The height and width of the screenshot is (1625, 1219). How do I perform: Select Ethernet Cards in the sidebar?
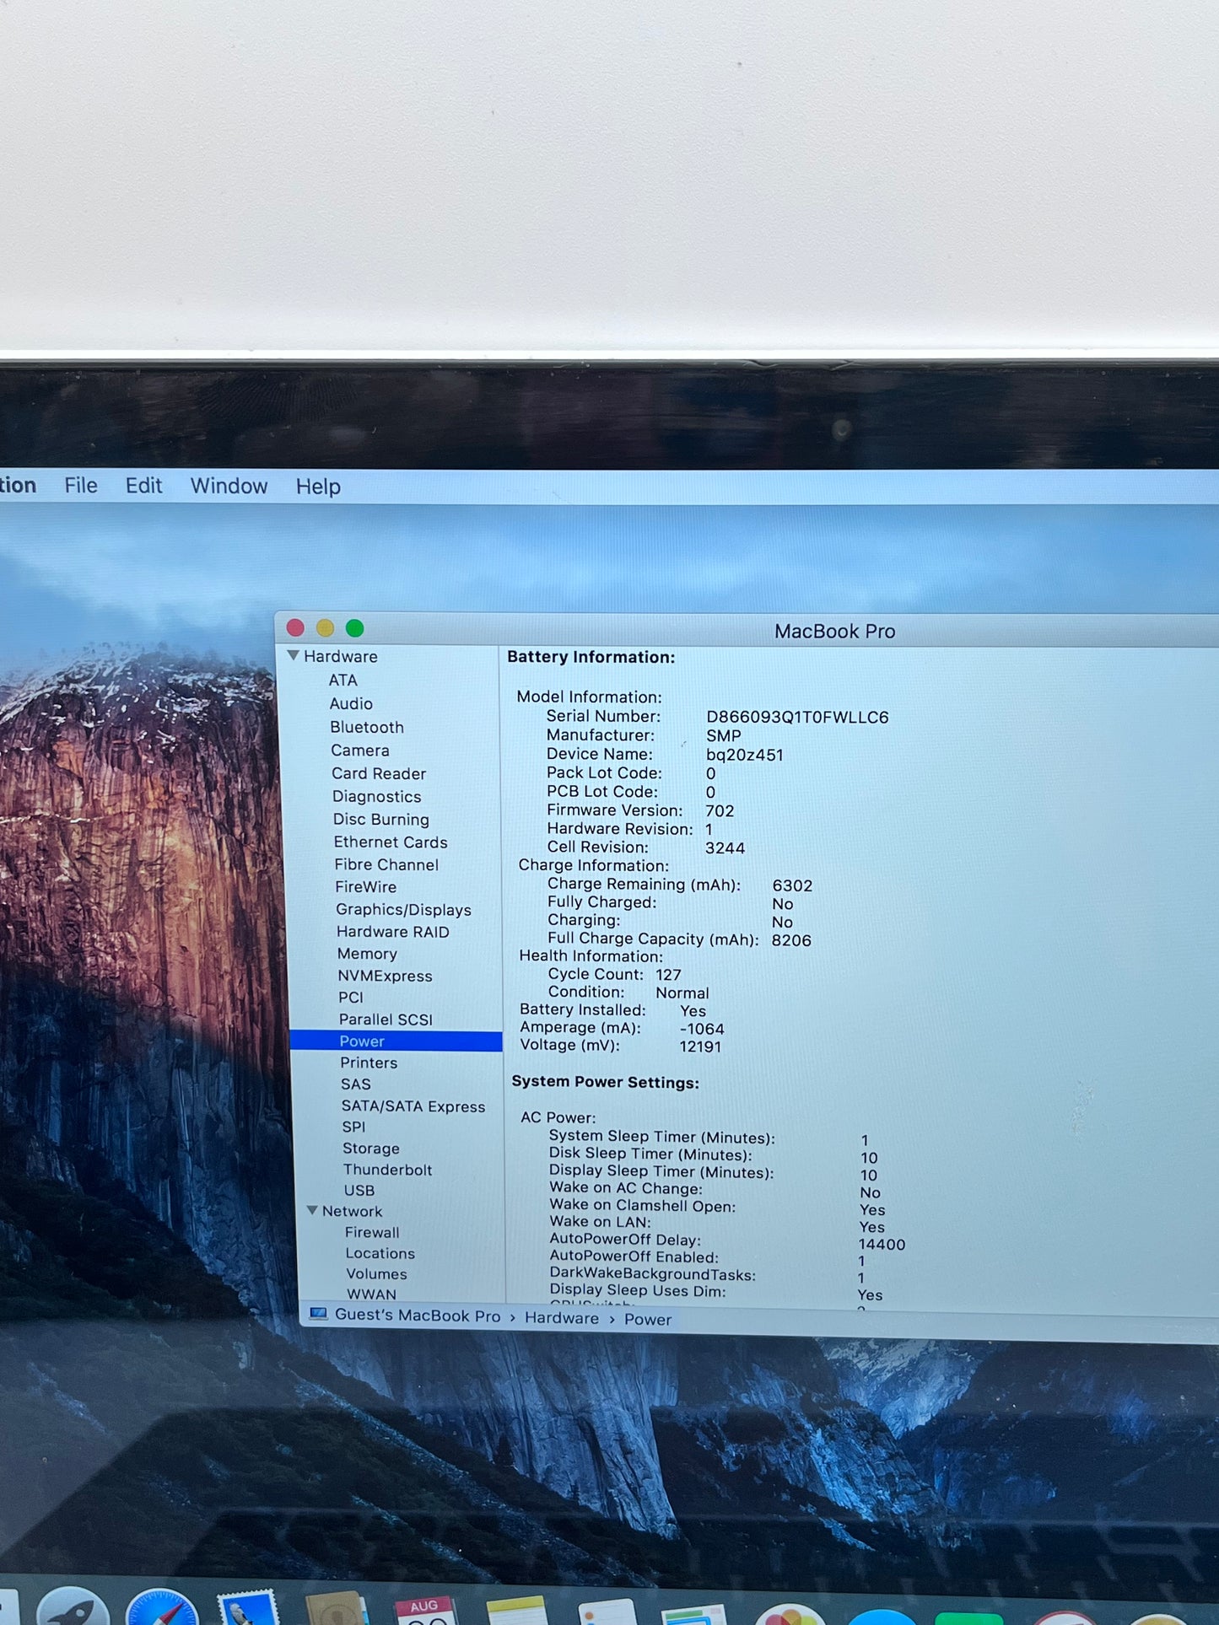coord(391,842)
